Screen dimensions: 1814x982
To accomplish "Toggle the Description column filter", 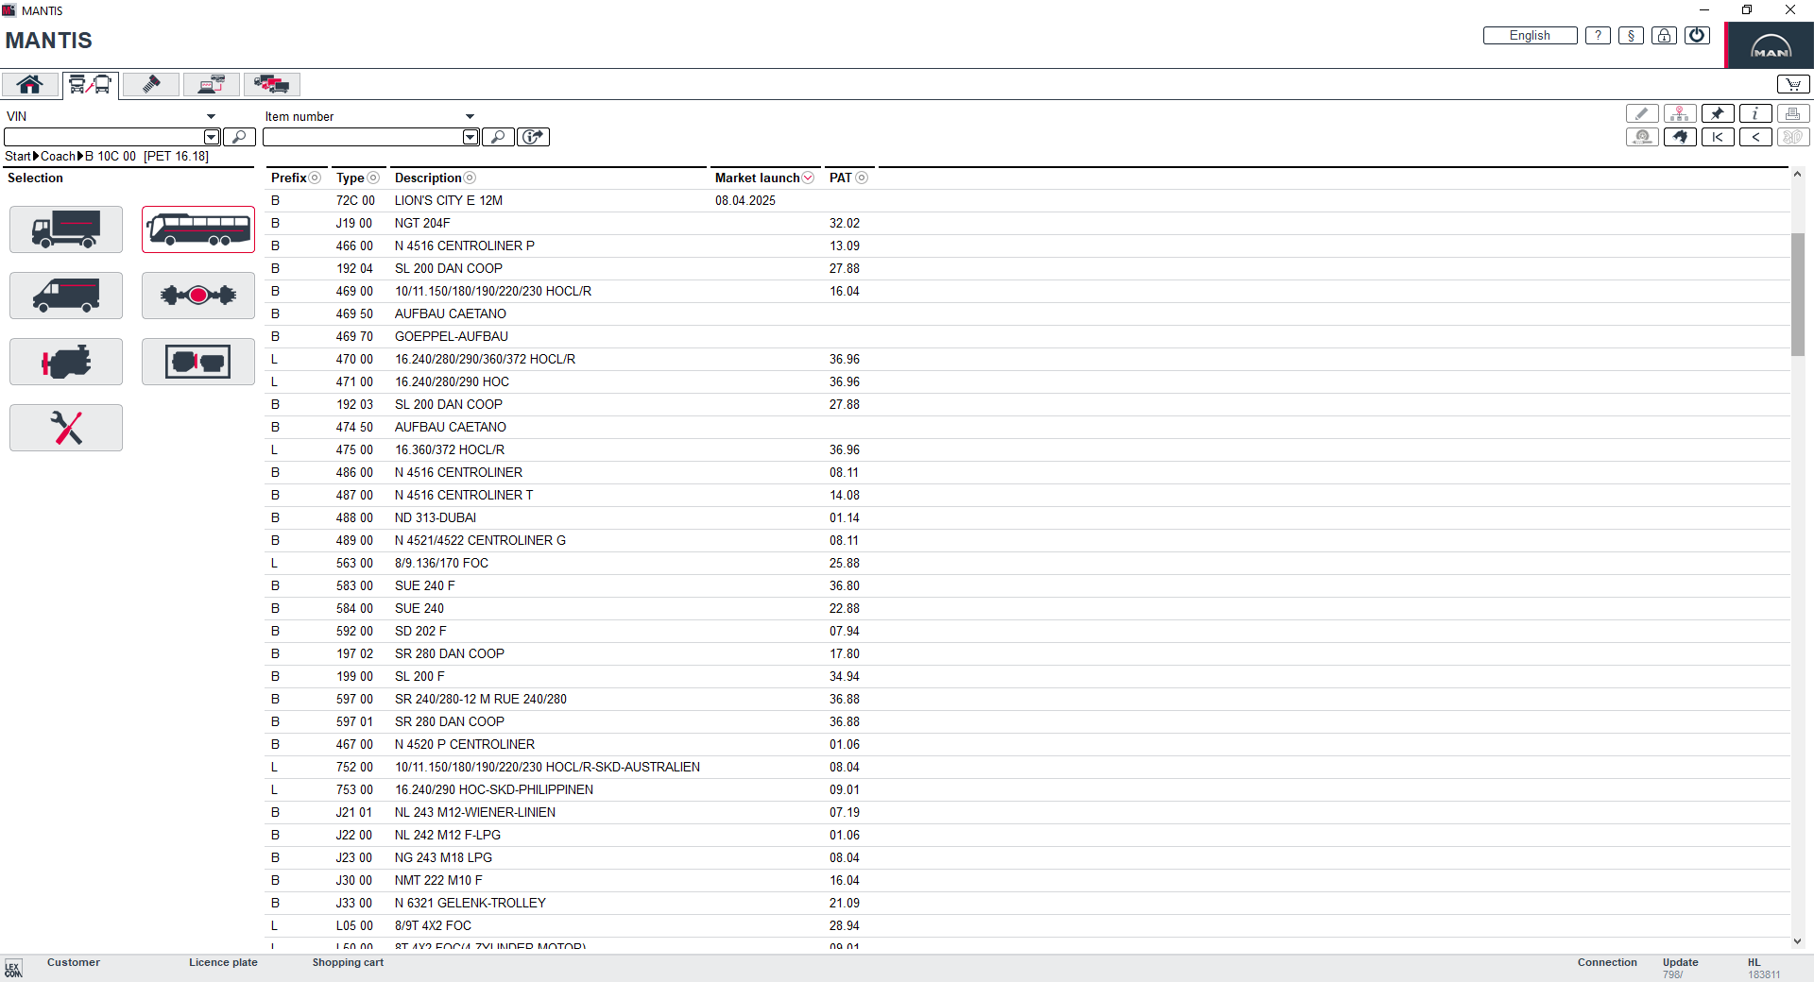I will tap(470, 178).
